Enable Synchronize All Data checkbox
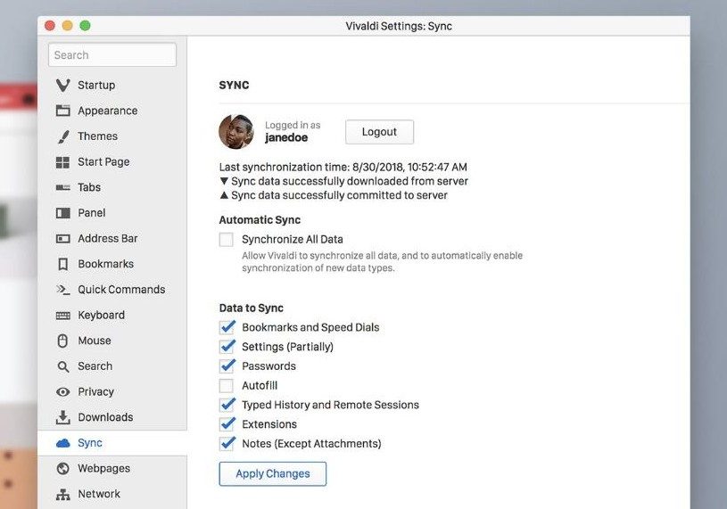 click(x=227, y=240)
